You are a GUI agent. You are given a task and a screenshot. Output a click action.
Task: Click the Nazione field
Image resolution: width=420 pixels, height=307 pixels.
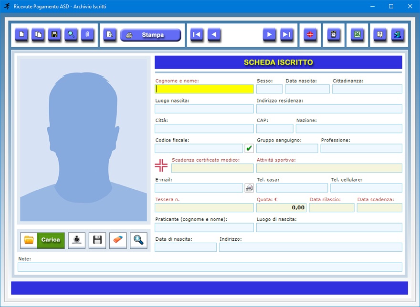pyautogui.click(x=349, y=129)
